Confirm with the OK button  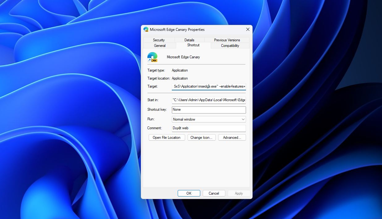pyautogui.click(x=189, y=193)
